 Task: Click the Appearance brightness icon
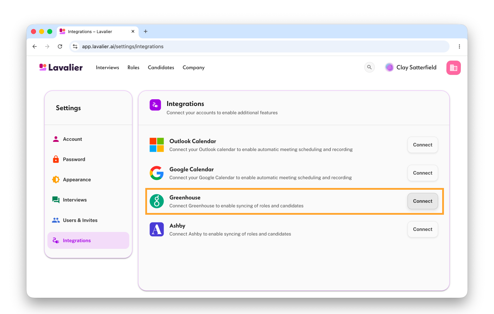[56, 180]
